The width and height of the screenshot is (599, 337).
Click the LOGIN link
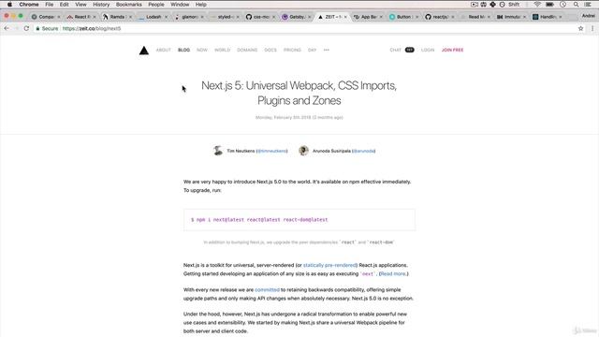click(x=428, y=50)
